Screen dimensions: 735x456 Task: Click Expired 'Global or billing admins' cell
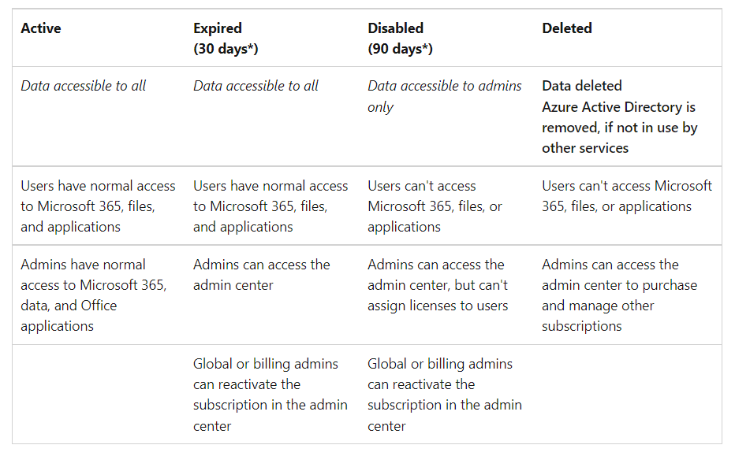pos(270,395)
